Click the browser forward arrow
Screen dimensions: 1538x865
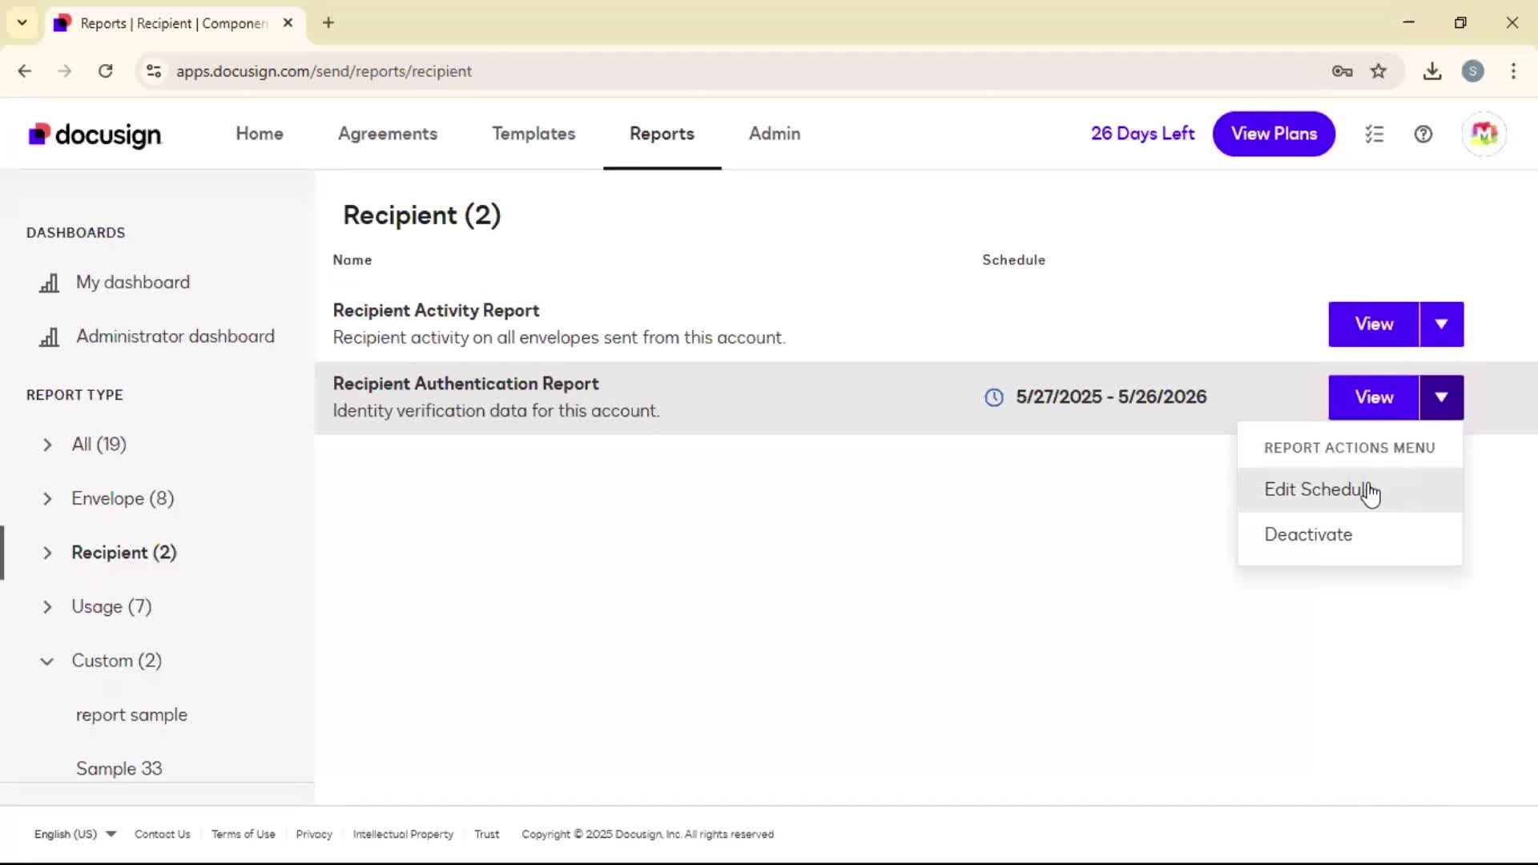point(65,71)
